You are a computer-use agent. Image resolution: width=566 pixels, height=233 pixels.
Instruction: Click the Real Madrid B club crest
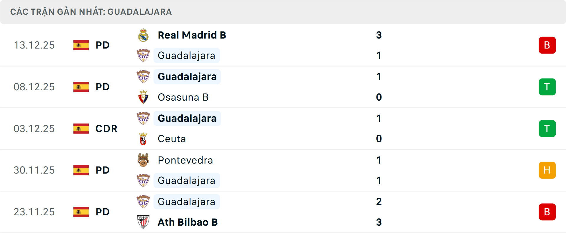(x=143, y=35)
